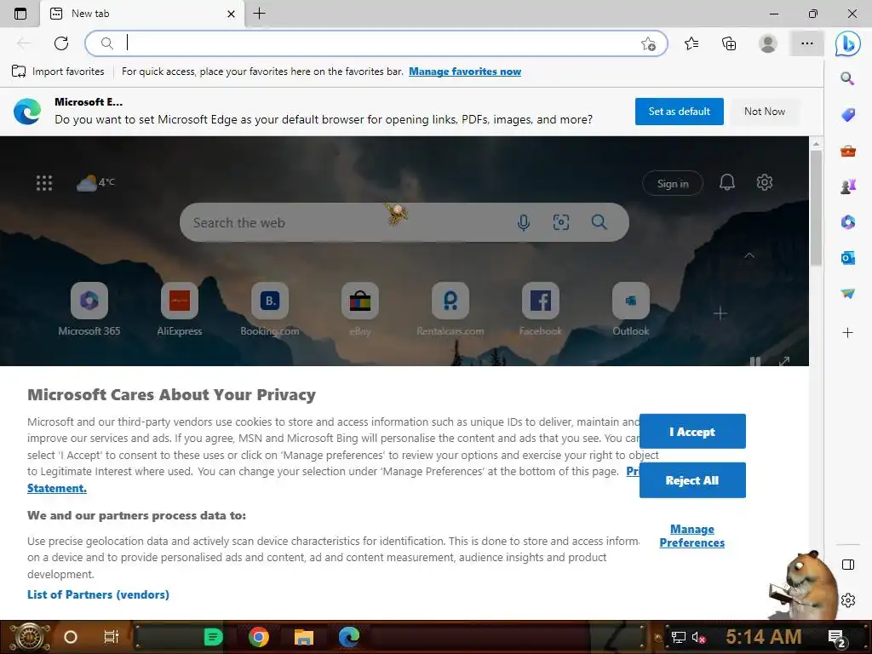Open page settings gear icon

point(765,182)
